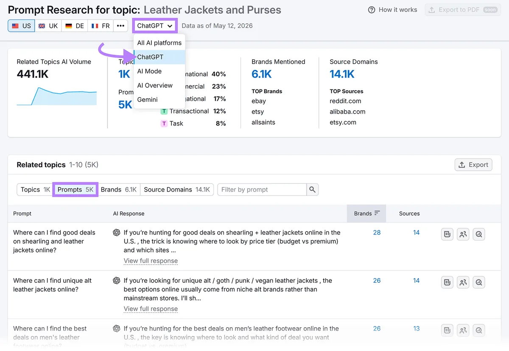Viewport: 509px width, 351px height.
Task: View full response for unique alt jackets
Action: point(151,309)
